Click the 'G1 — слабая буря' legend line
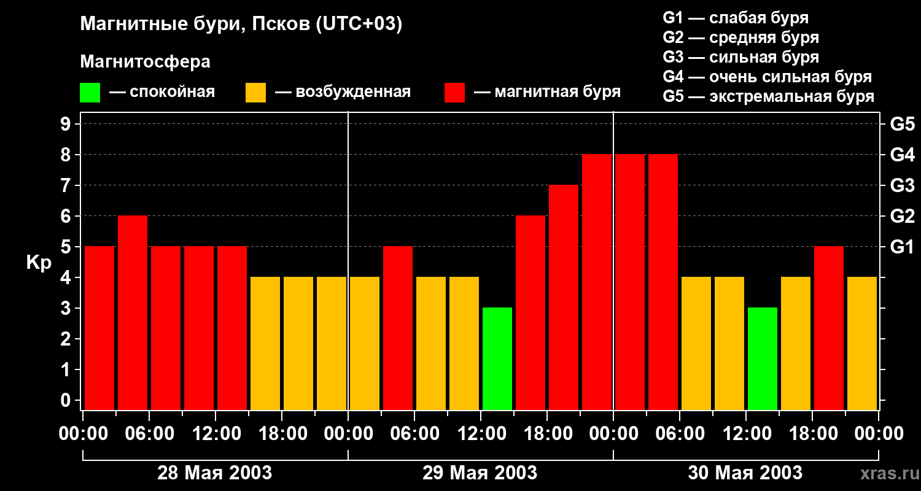 coord(736,18)
